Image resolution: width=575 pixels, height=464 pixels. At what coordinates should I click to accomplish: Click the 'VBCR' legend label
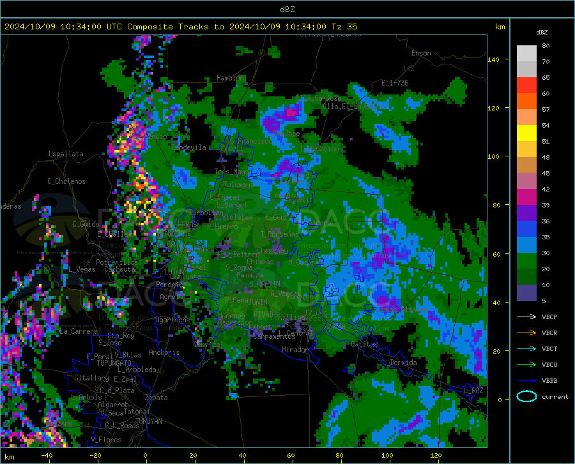click(x=549, y=333)
